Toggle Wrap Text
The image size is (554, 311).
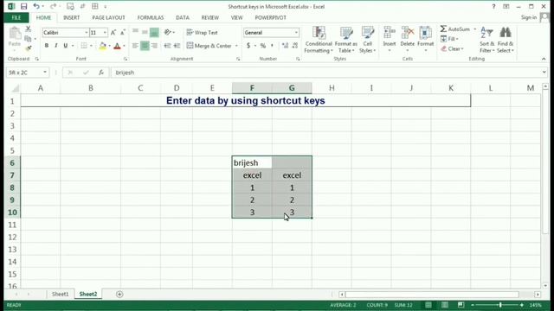tap(202, 33)
